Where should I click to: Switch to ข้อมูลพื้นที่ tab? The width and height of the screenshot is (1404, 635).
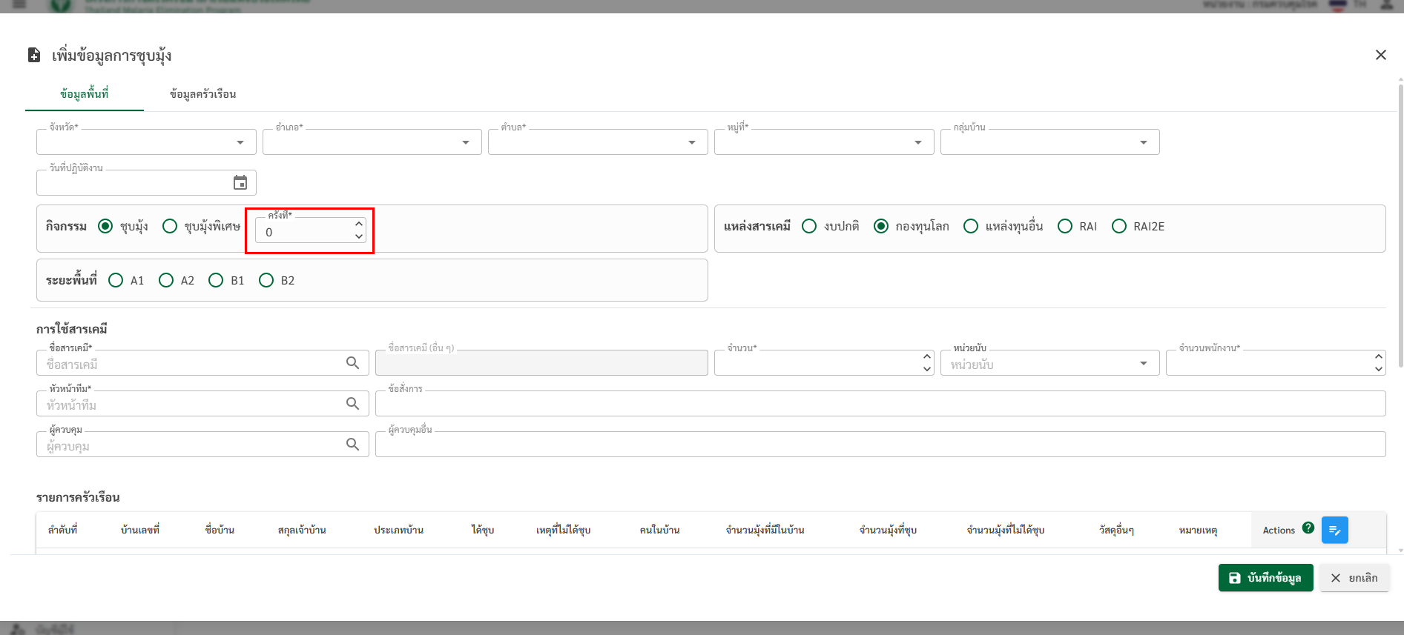(x=85, y=94)
